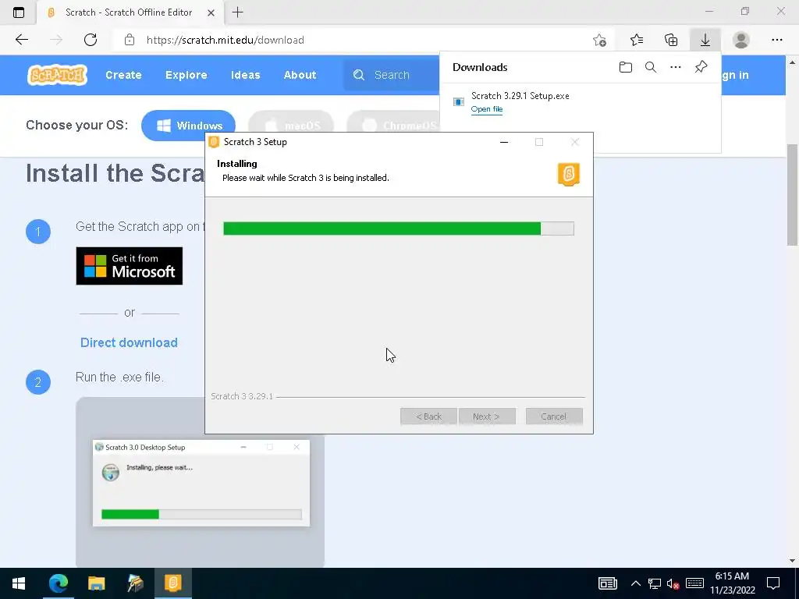Screen dimensions: 799x599
Task: Open the About page link
Action: tap(300, 75)
